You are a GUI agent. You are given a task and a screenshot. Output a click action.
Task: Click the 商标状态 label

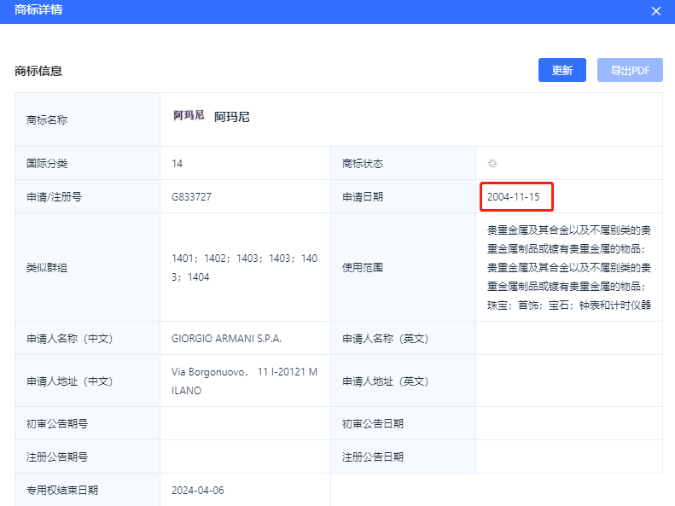click(363, 164)
